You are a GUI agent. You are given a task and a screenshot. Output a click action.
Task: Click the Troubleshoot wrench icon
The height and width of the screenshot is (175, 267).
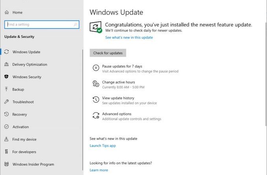[x=7, y=102]
